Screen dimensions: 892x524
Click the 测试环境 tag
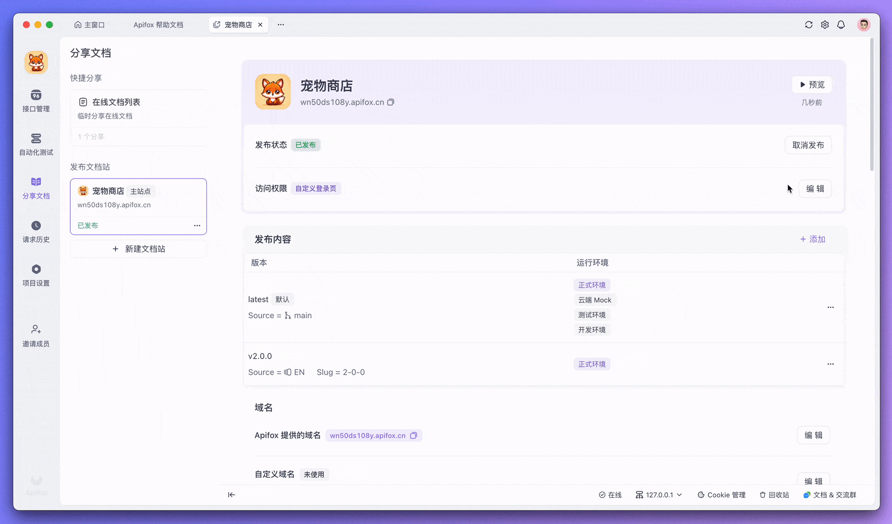591,315
